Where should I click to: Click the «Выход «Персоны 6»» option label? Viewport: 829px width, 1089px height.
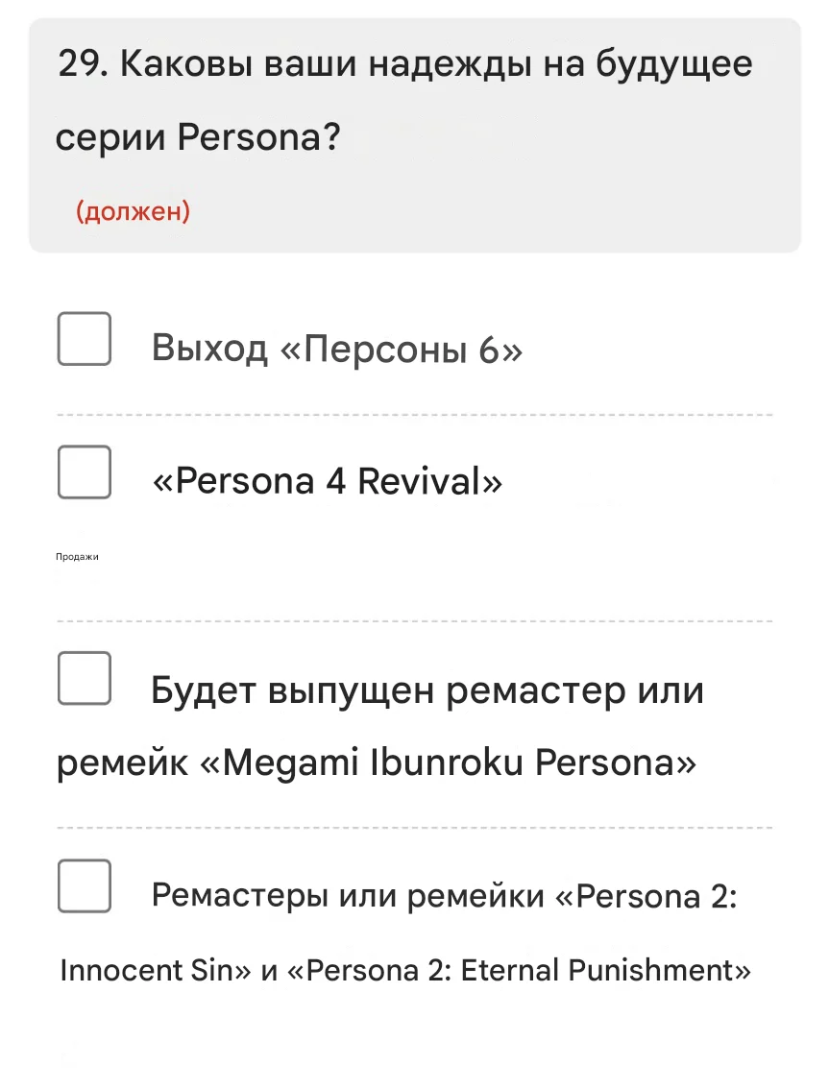point(336,351)
